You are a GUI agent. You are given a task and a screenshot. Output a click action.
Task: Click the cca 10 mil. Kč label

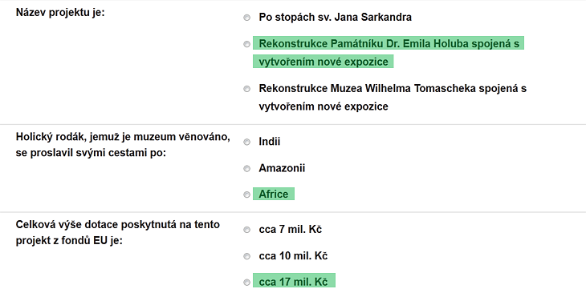(x=293, y=256)
